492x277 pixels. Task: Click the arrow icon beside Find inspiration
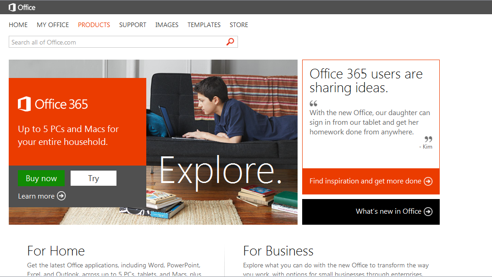point(428,181)
